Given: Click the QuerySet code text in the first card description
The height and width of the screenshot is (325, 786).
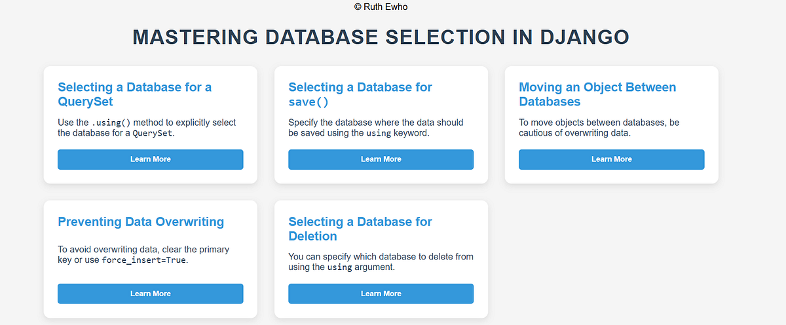Looking at the screenshot, I should click(x=153, y=133).
